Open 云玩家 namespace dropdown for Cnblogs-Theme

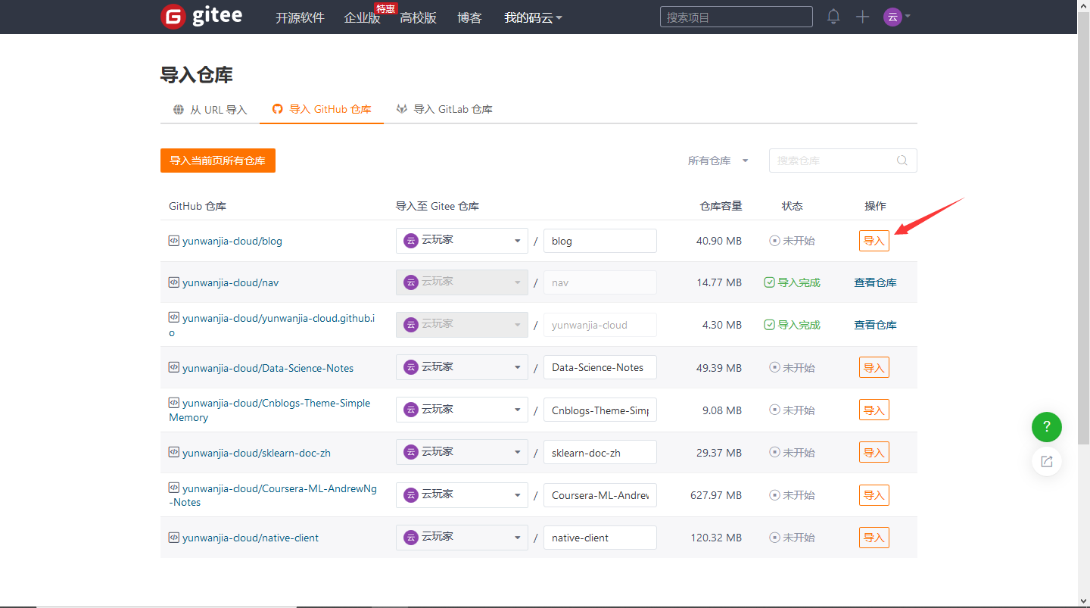[x=462, y=410]
